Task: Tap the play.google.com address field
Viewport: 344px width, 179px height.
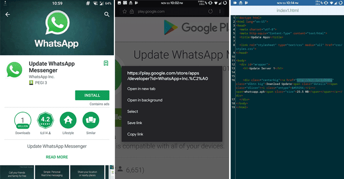Action: coord(151,11)
